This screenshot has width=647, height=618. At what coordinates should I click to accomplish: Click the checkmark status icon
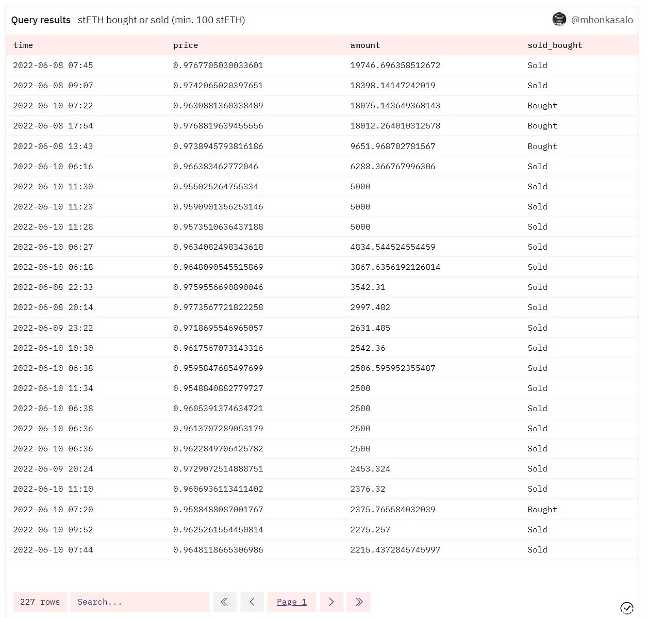point(626,608)
